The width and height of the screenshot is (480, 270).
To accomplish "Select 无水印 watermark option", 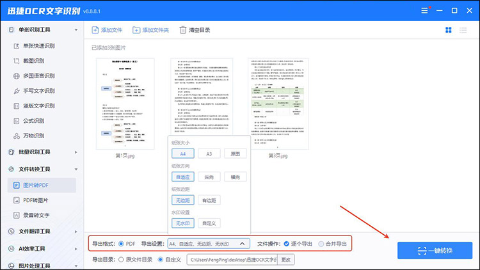I will 183,223.
